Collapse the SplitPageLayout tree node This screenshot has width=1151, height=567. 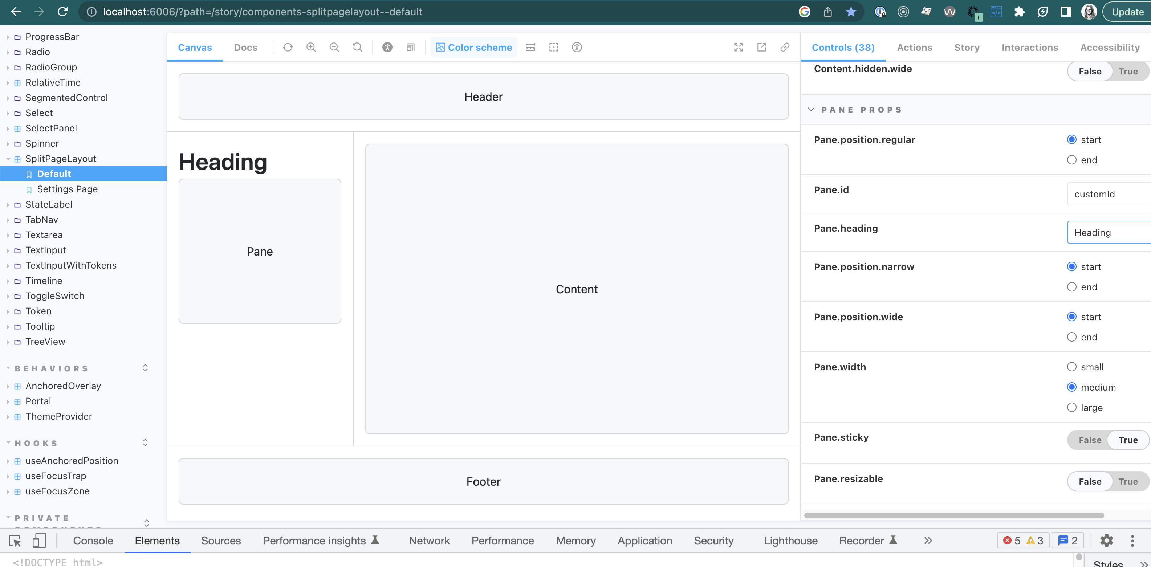[x=8, y=159]
